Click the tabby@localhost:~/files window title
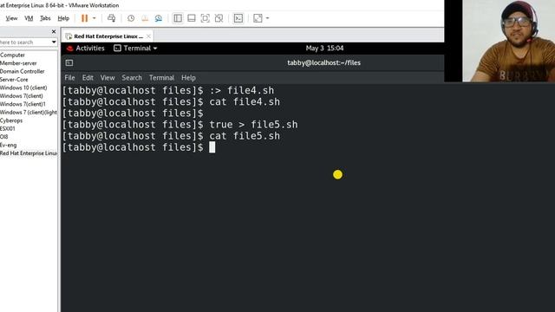This screenshot has height=312, width=555. click(323, 62)
